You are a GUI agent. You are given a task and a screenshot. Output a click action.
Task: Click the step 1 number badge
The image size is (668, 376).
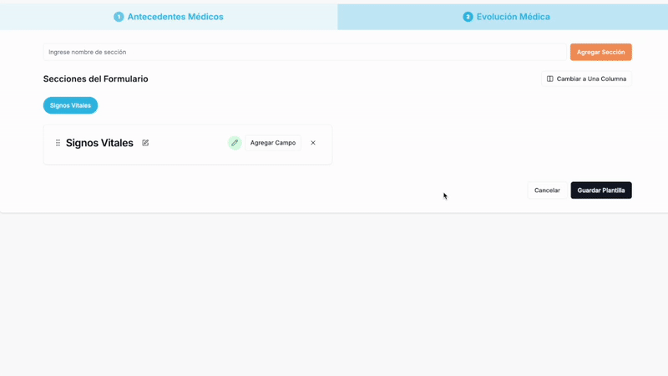(119, 17)
